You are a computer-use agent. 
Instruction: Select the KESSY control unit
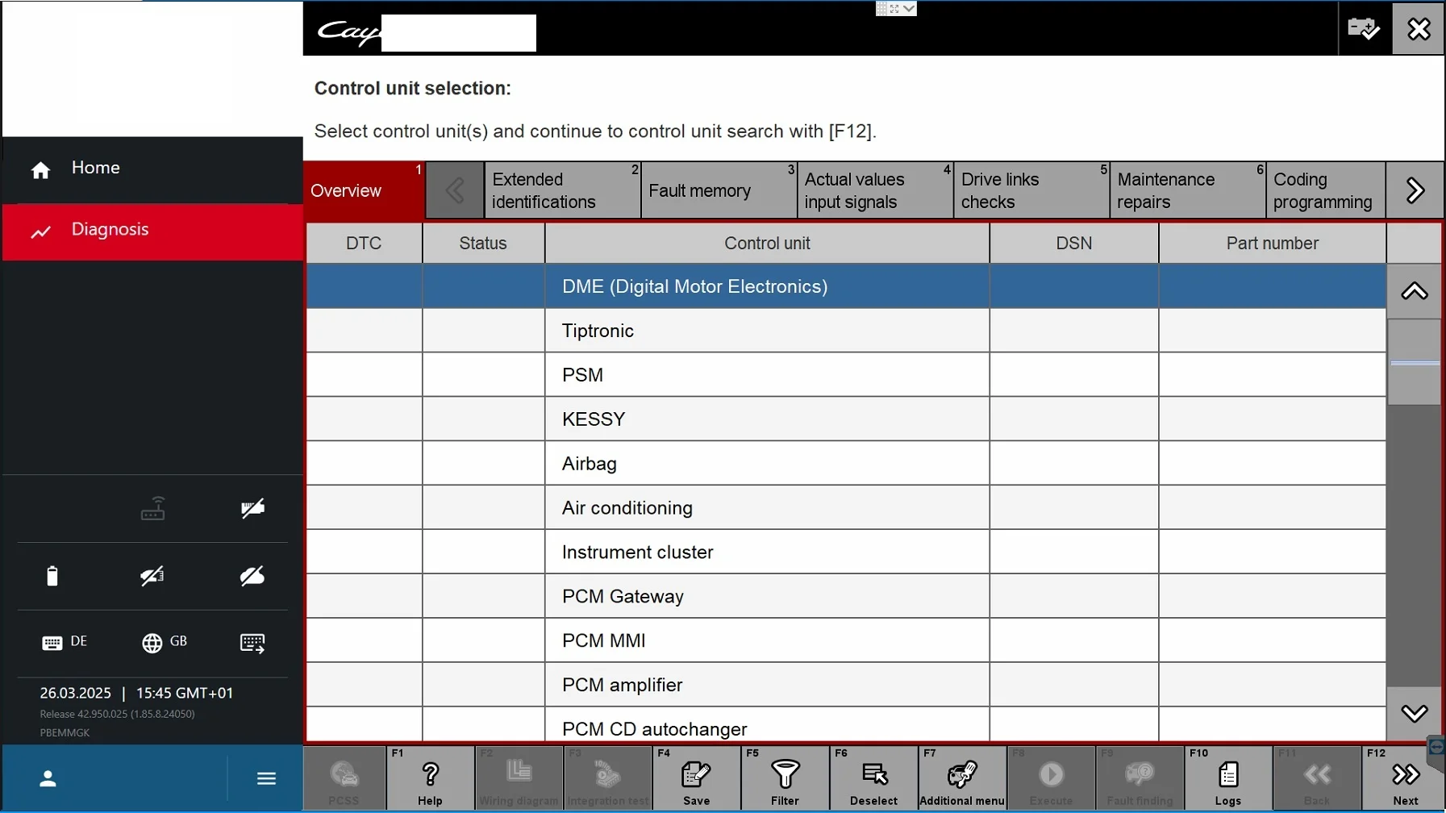coord(846,419)
